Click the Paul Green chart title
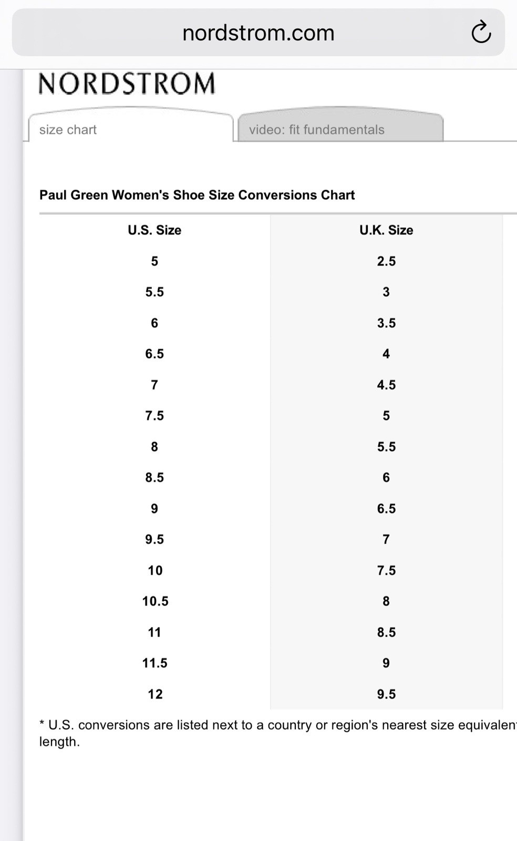The image size is (517, 841). pyautogui.click(x=197, y=195)
